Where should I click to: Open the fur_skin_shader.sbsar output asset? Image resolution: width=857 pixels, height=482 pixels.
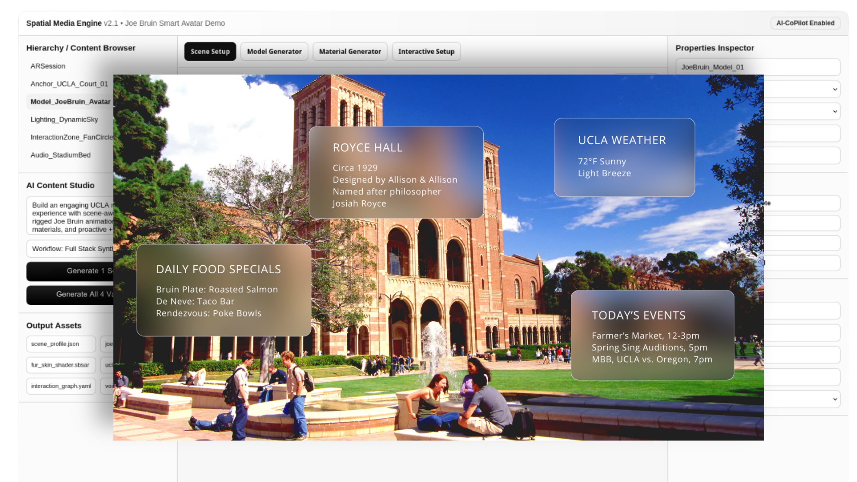click(x=60, y=365)
